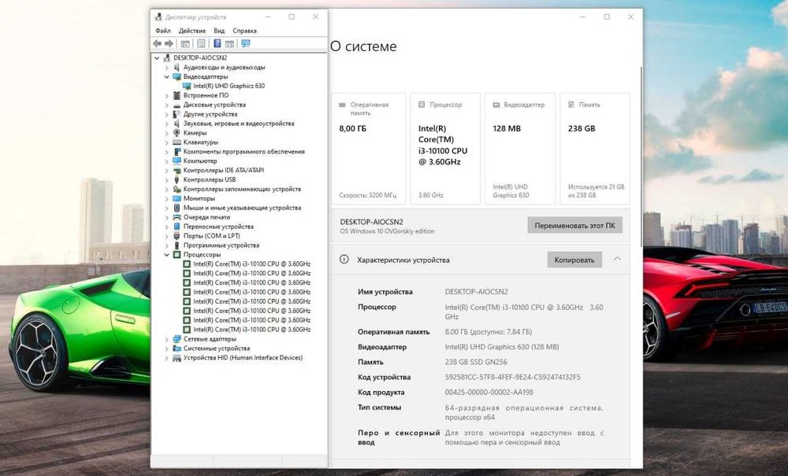This screenshot has width=788, height=476.
Task: Click the Оперативная память 8,00 ГБ card
Action: 368,149
